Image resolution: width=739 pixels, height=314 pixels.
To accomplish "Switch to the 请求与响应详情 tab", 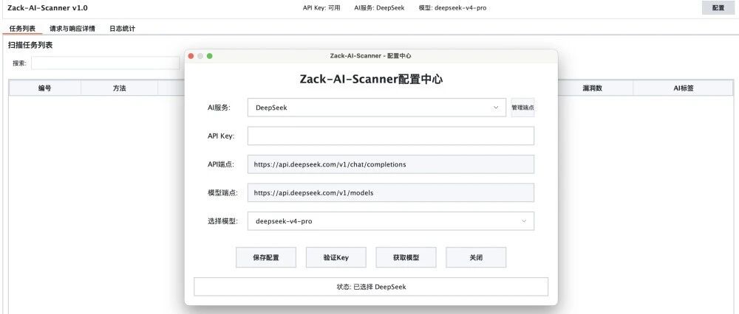I will point(72,29).
